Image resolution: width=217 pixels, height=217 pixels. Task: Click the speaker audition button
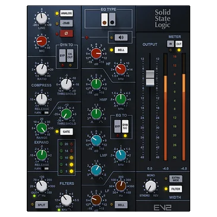[x=121, y=37]
